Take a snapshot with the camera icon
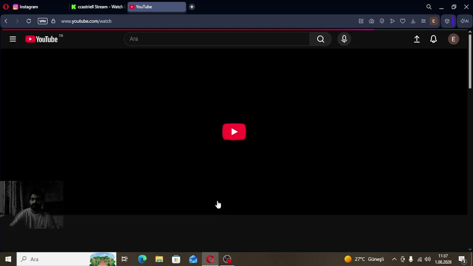 coord(371,21)
